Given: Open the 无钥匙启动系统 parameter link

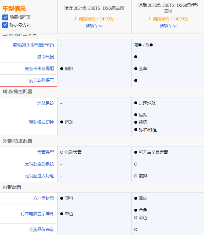Looking at the screenshot, I should click(39, 164).
